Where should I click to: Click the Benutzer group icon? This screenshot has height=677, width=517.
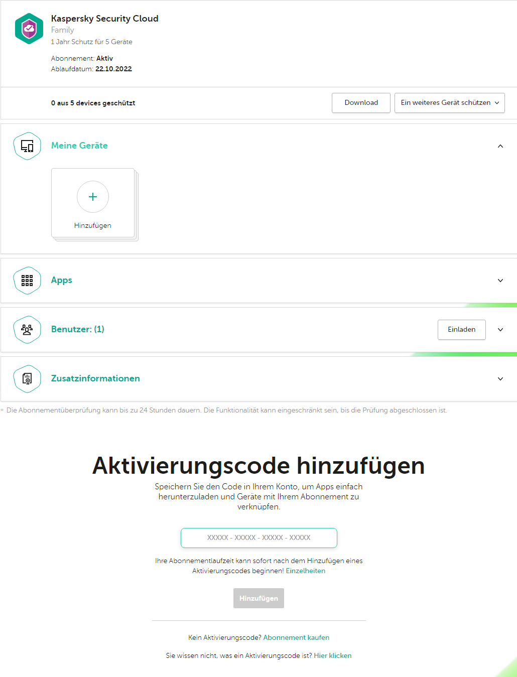pos(27,329)
